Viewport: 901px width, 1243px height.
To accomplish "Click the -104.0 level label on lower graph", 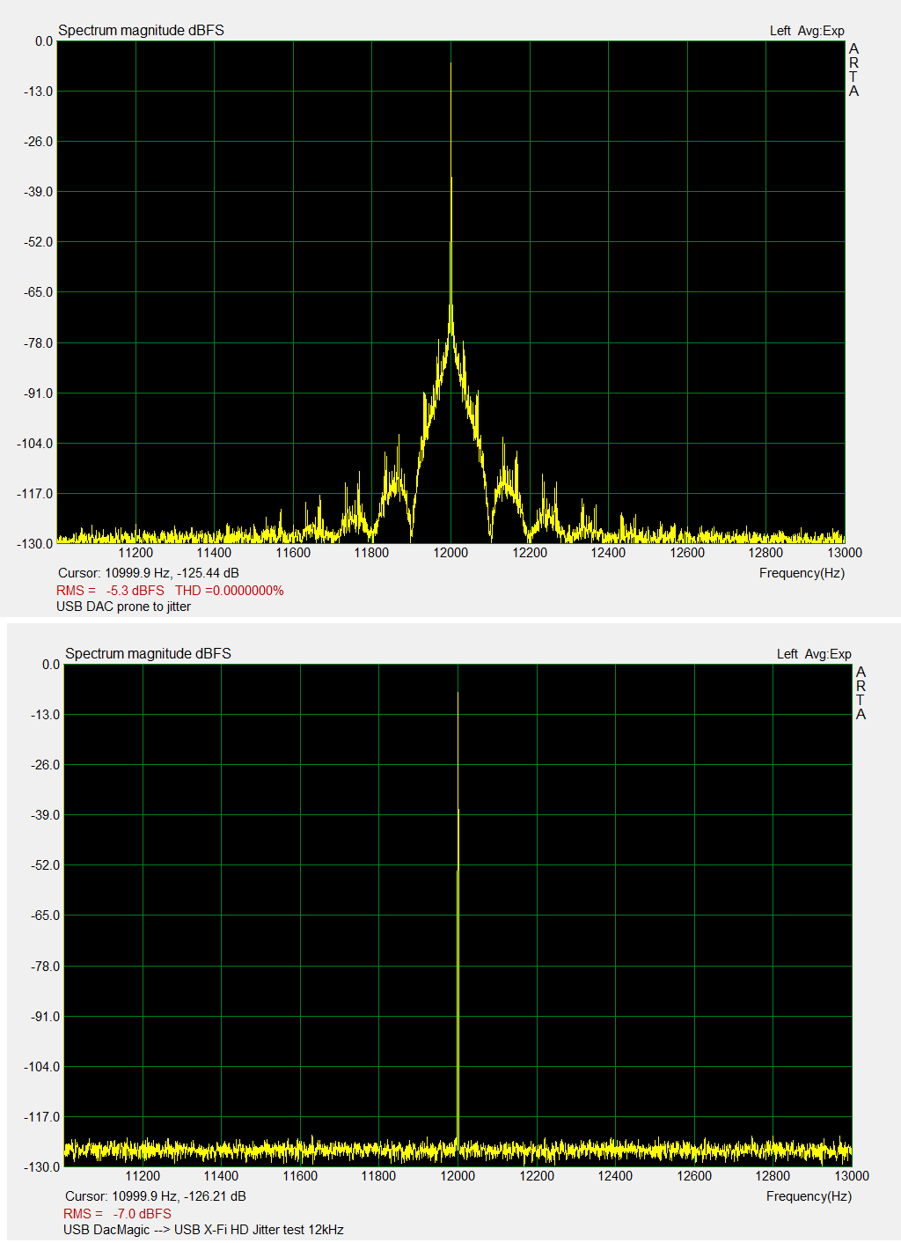I will tap(40, 1067).
